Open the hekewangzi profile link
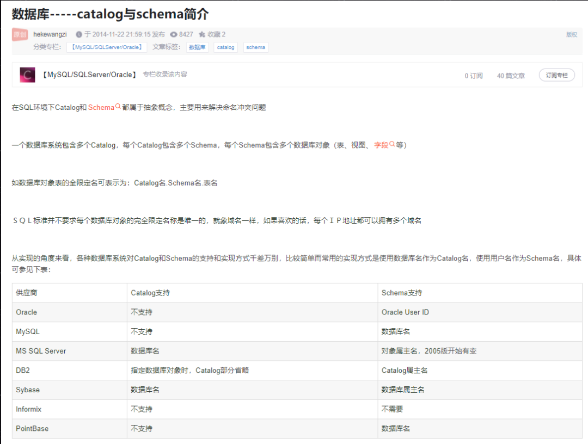Image resolution: width=588 pixels, height=444 pixels. point(50,34)
